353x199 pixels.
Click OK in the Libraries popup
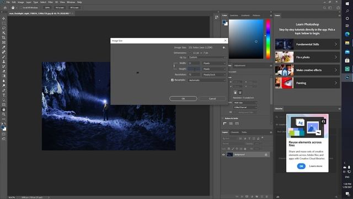click(x=301, y=166)
